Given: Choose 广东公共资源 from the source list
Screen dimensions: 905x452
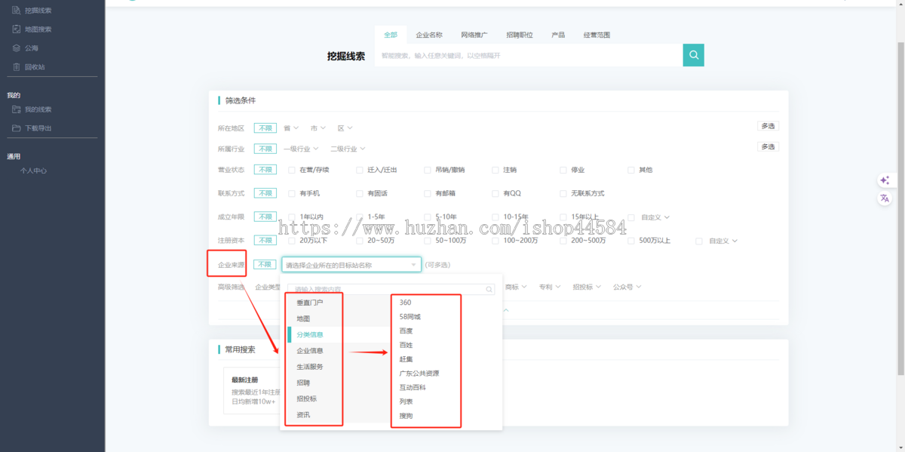Looking at the screenshot, I should pos(419,374).
